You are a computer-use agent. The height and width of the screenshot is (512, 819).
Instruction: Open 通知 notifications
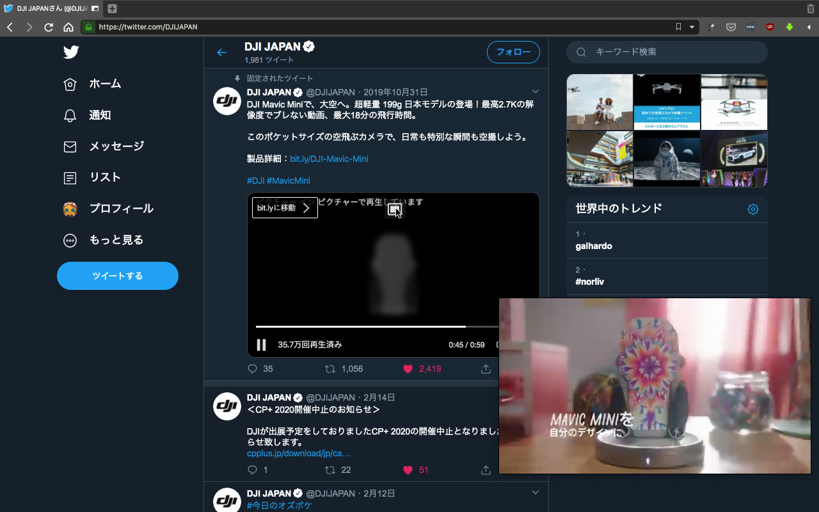pyautogui.click(x=87, y=115)
